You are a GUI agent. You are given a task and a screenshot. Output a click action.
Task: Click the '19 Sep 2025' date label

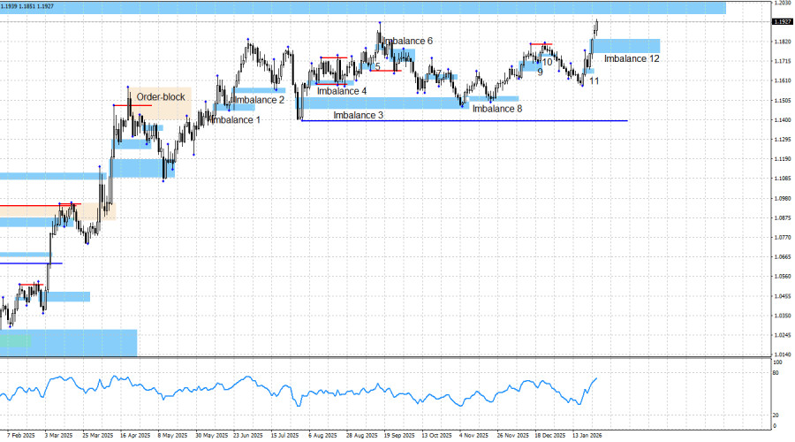[399, 436]
